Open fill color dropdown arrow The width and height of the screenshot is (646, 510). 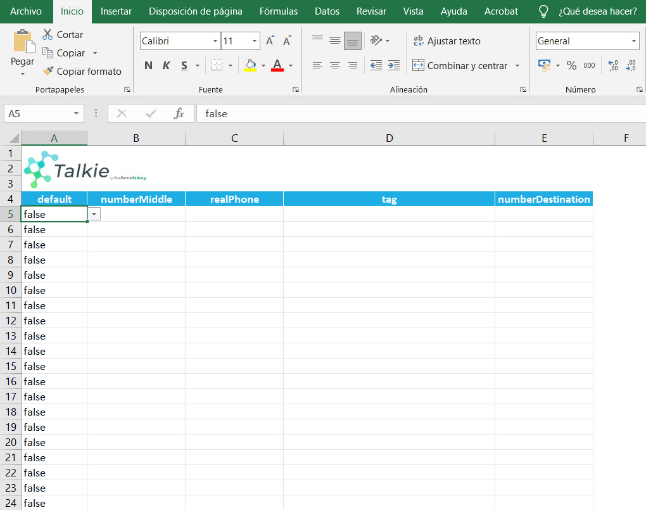(263, 65)
